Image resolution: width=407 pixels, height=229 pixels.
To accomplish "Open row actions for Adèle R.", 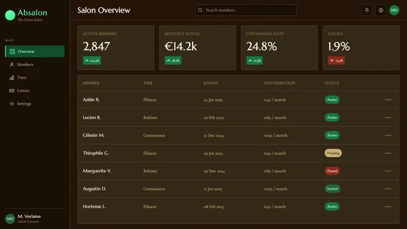I will 388,100.
